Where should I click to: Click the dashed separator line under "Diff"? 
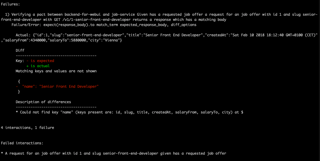[56, 56]
